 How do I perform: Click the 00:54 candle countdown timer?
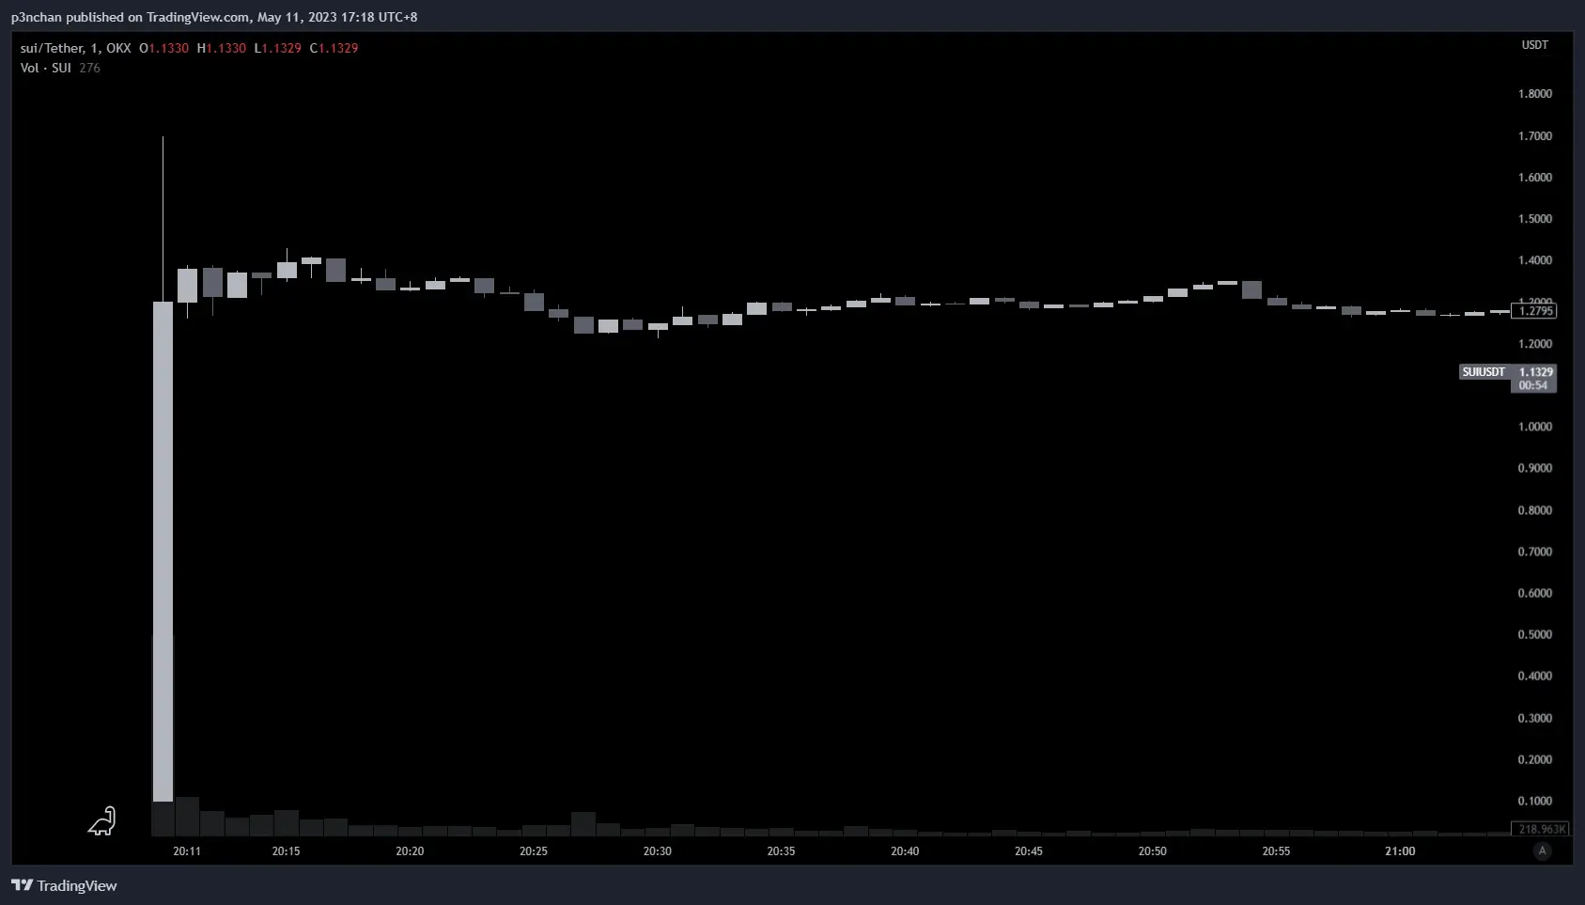pos(1532,385)
